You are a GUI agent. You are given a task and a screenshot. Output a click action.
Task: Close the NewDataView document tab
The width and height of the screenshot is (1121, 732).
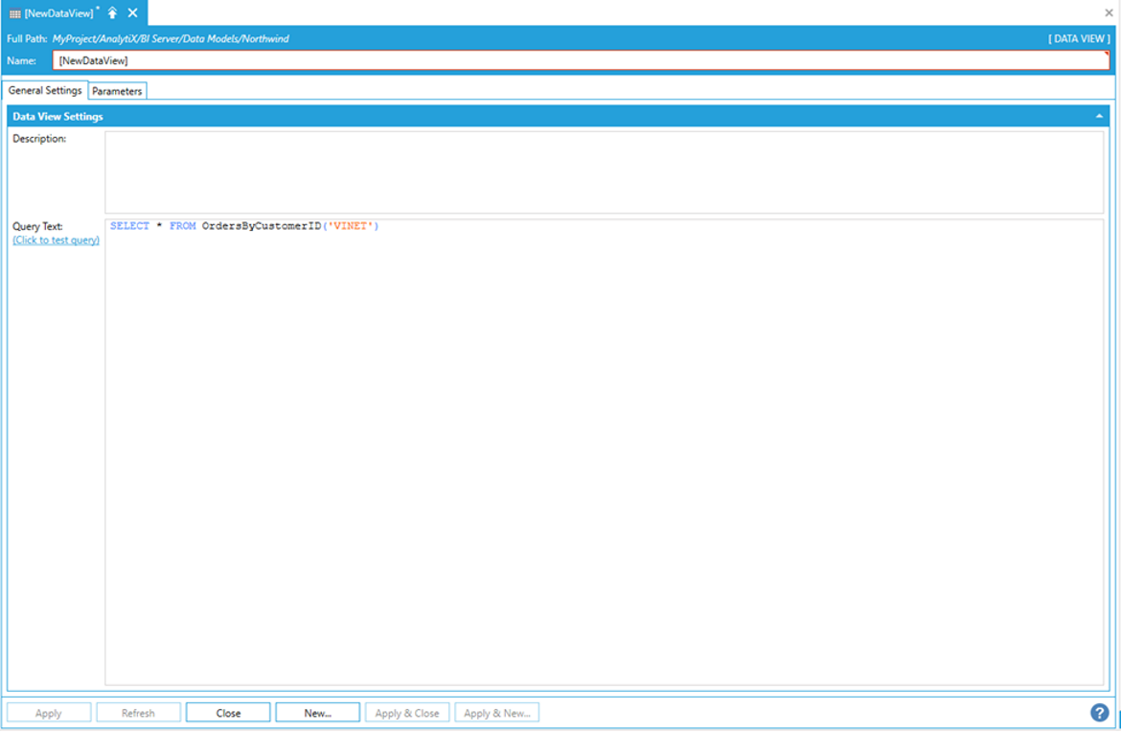(x=133, y=13)
